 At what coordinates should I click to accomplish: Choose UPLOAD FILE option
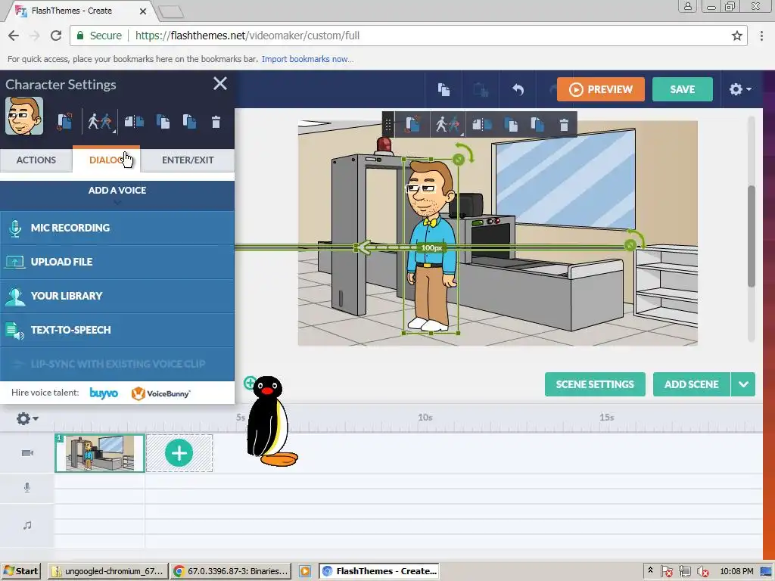(117, 262)
